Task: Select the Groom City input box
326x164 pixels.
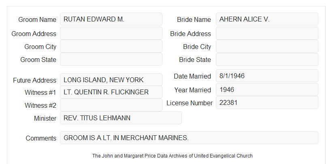Action: coord(111,46)
